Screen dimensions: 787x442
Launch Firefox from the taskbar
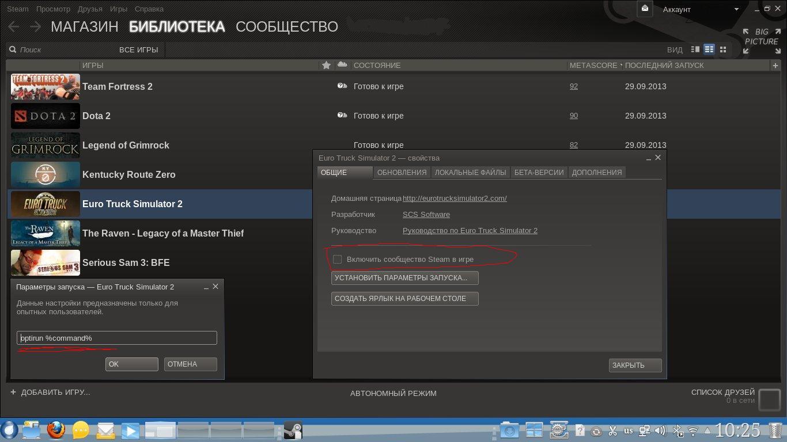click(56, 430)
